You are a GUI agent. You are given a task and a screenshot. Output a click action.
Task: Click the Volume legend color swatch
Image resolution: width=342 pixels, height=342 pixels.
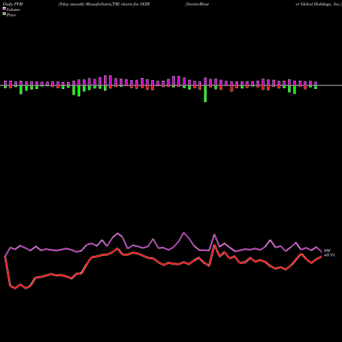tap(4, 8)
